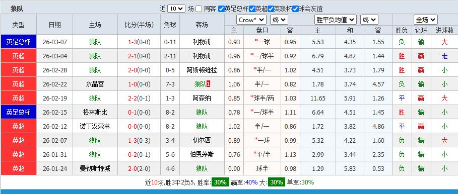Open the 胜平负均值 dropdown

[x=336, y=20]
